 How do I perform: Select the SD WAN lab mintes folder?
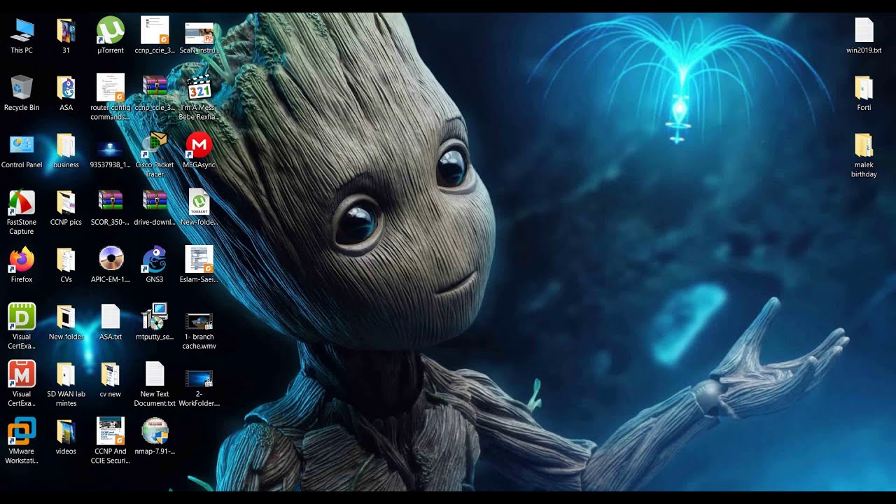(66, 375)
